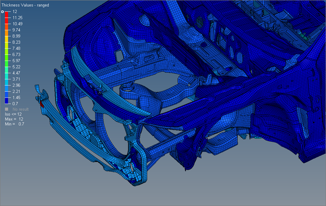Image resolution: width=326 pixels, height=206 pixels.
Task: Click the 2.21 legend value label
Action: (x=17, y=91)
